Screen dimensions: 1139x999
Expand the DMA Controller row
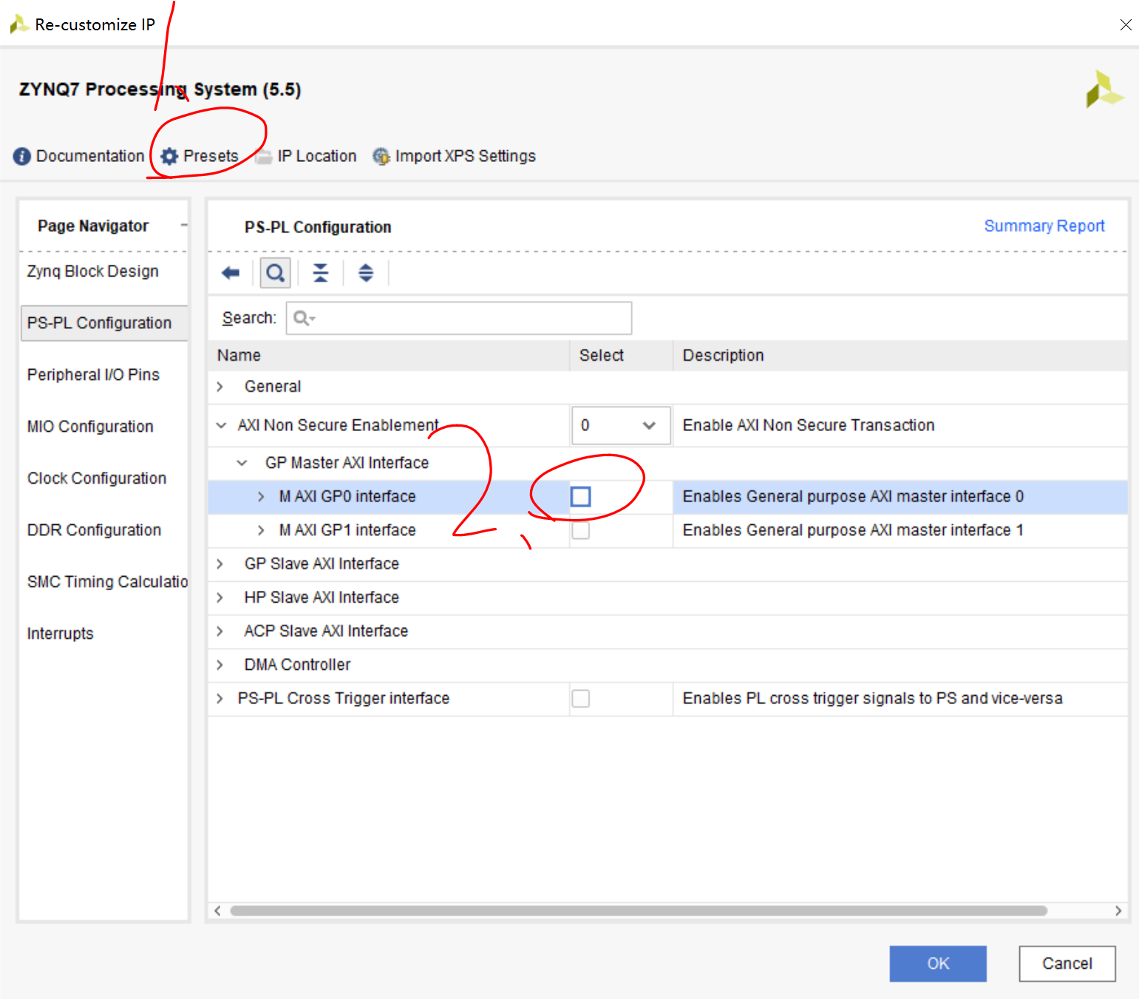(220, 665)
